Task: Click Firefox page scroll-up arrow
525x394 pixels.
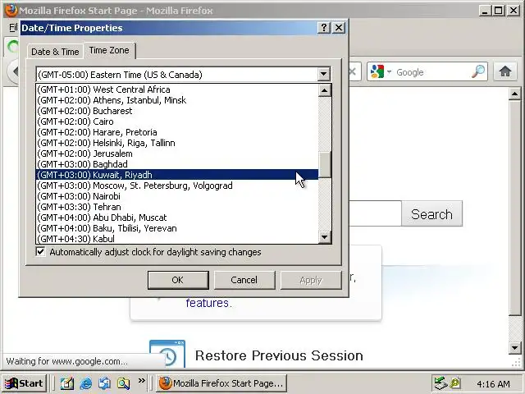Action: [514, 94]
